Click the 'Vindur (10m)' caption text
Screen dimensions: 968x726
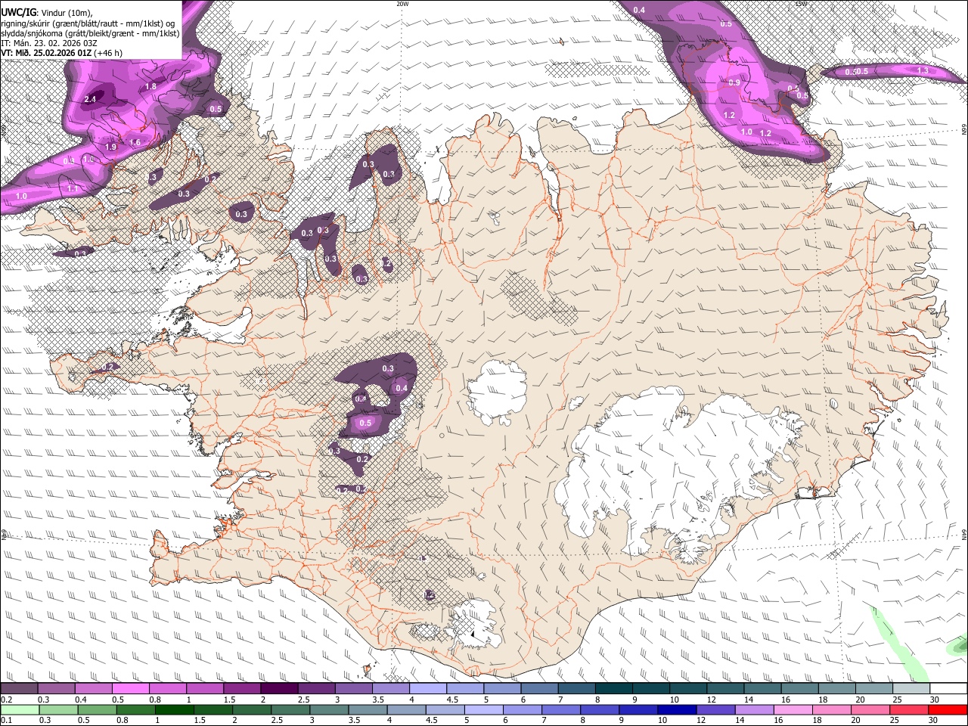[x=65, y=13]
